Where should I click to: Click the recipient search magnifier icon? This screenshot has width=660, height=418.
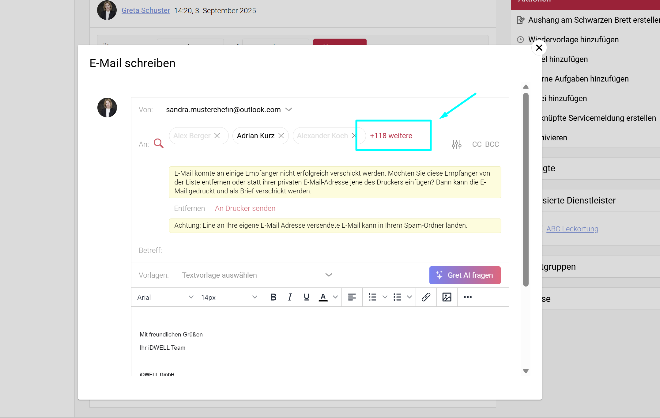[x=158, y=143]
